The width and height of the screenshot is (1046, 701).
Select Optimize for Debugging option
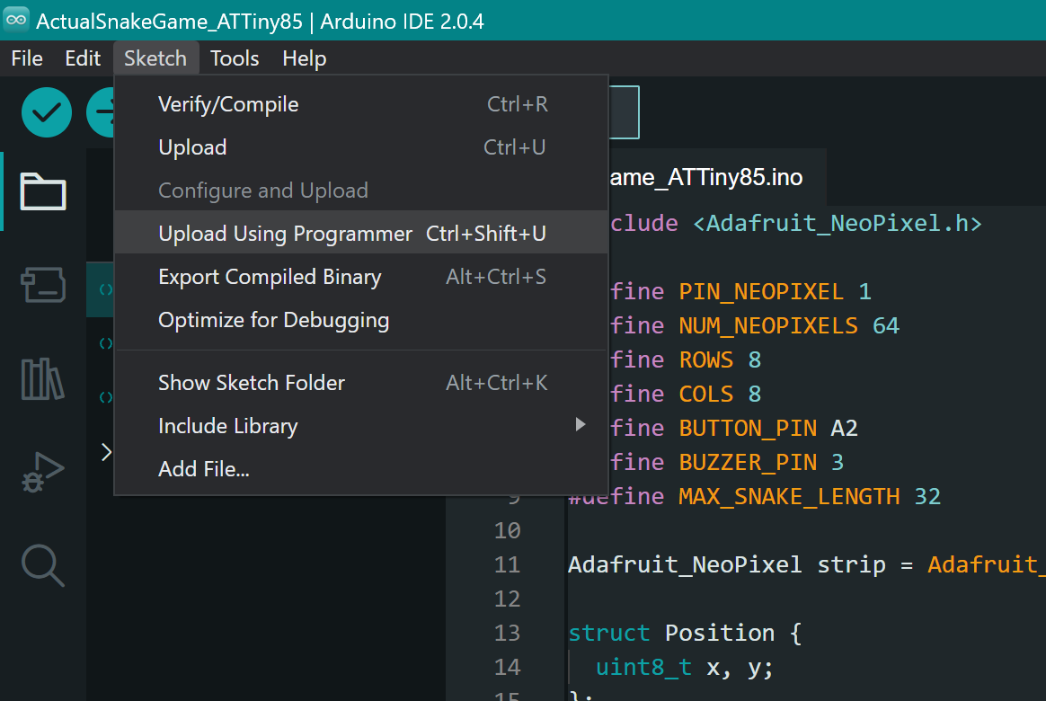[x=361, y=320]
